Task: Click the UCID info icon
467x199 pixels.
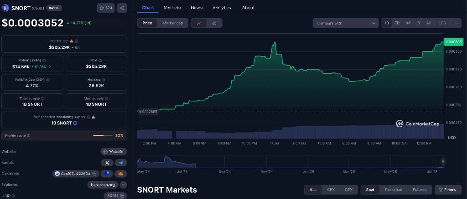Action: click(x=13, y=196)
